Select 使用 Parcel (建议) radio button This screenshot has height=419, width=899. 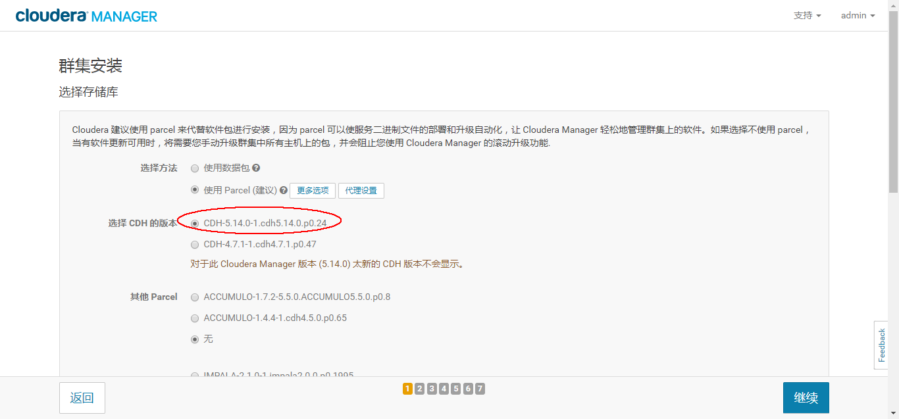(x=195, y=190)
